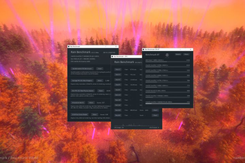Click the Rain Benchmark main window title icon
The height and width of the screenshot is (163, 245).
tap(69, 47)
